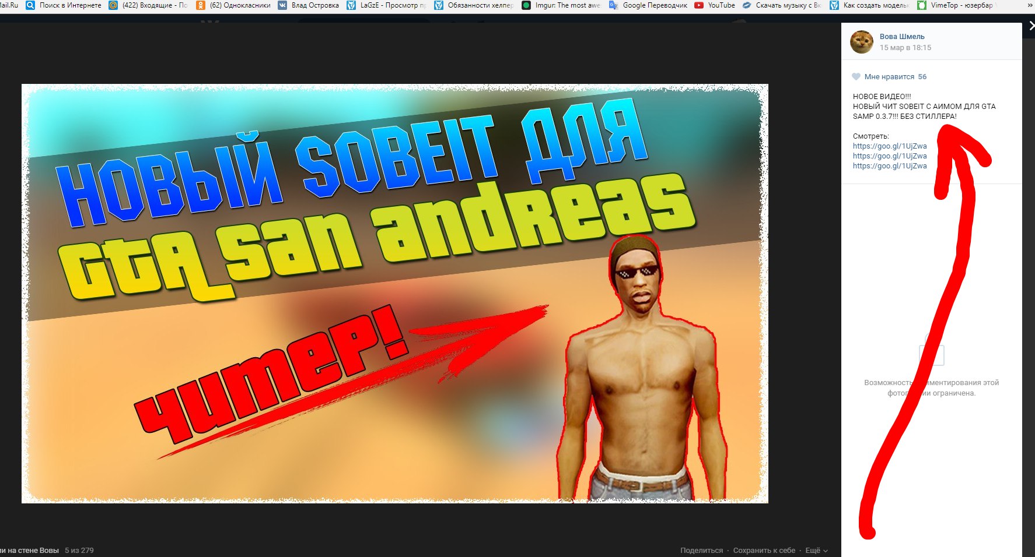Expand the Ещё dropdown menu

tap(816, 550)
